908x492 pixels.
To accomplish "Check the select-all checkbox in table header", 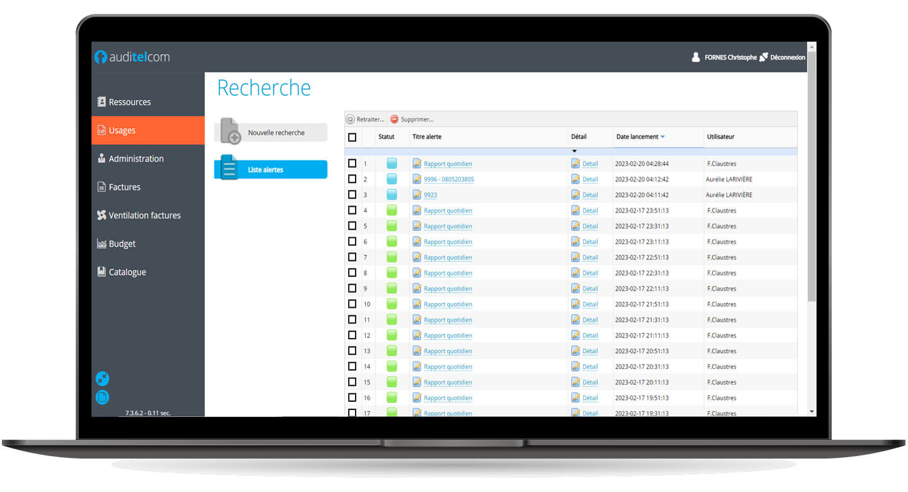I will [352, 137].
